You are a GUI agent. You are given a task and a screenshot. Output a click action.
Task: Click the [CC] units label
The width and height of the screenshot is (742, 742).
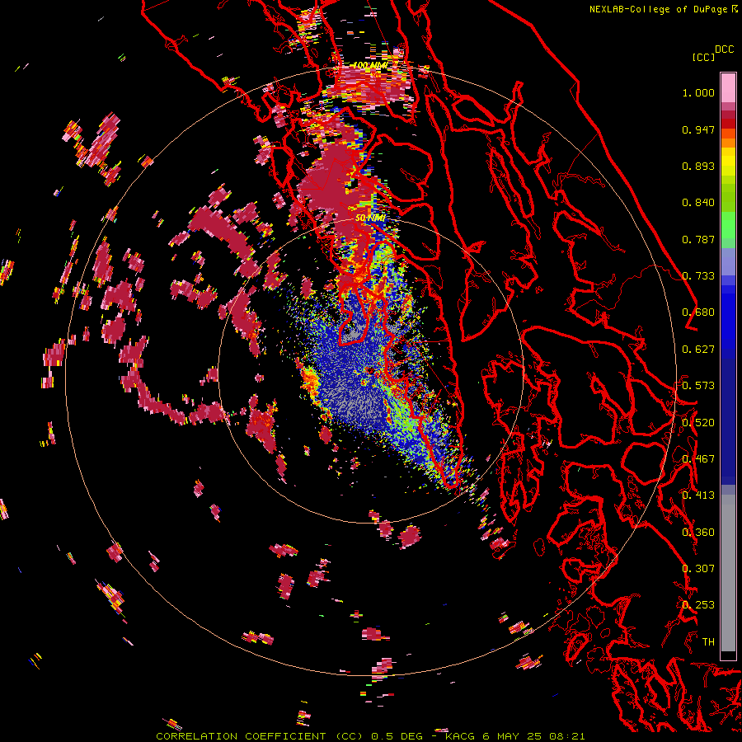pos(703,57)
